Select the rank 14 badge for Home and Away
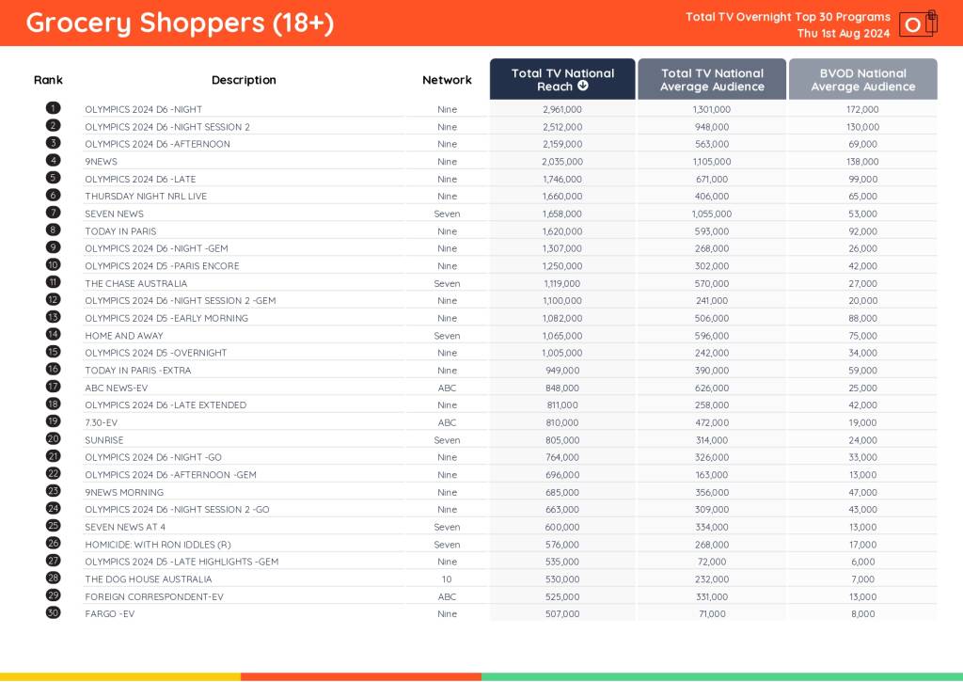Image resolution: width=963 pixels, height=682 pixels. click(53, 334)
